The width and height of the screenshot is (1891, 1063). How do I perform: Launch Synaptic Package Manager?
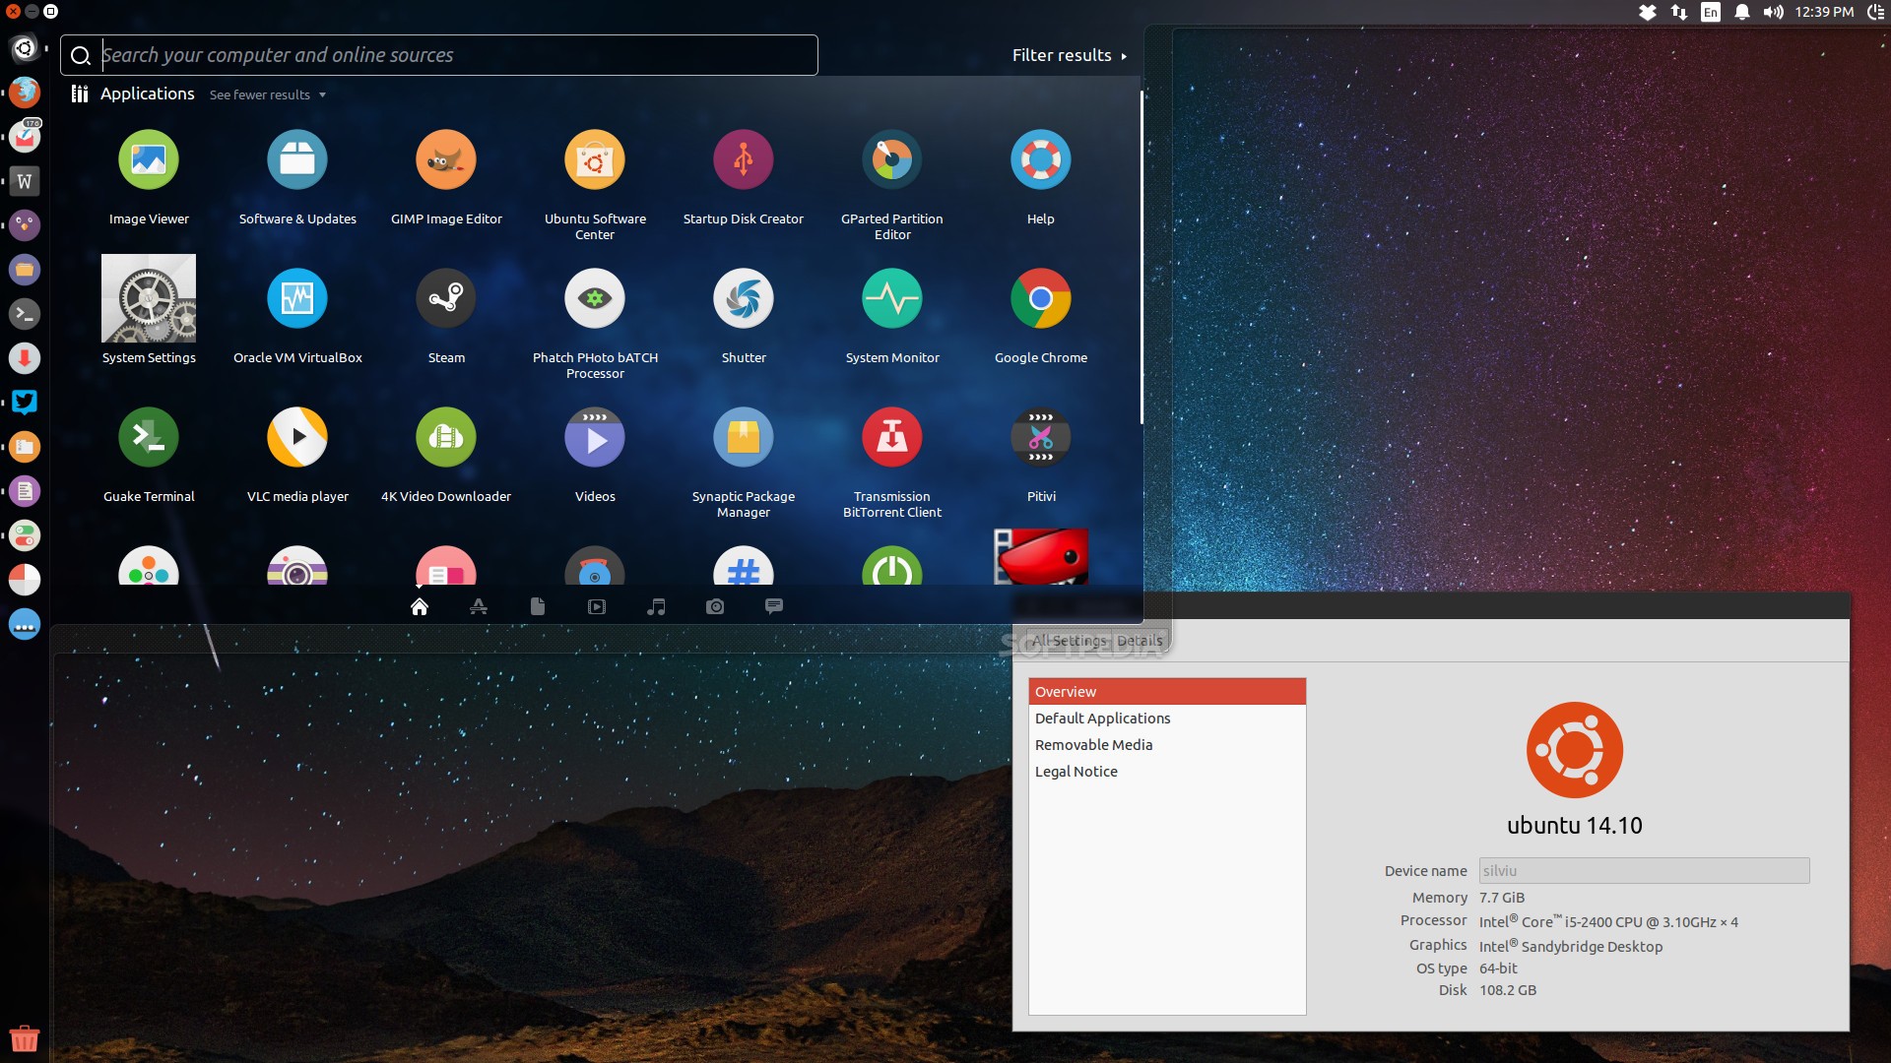[x=744, y=437]
